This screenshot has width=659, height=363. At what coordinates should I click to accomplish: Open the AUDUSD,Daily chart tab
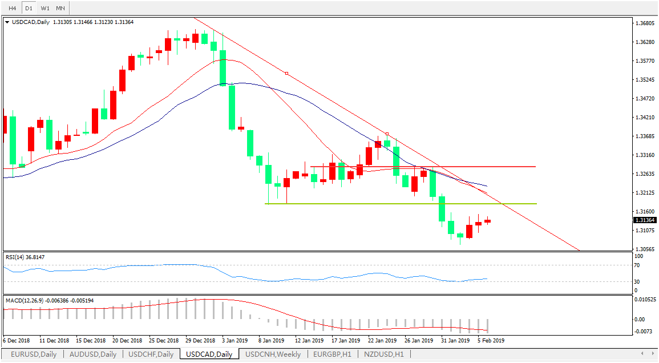[92, 354]
